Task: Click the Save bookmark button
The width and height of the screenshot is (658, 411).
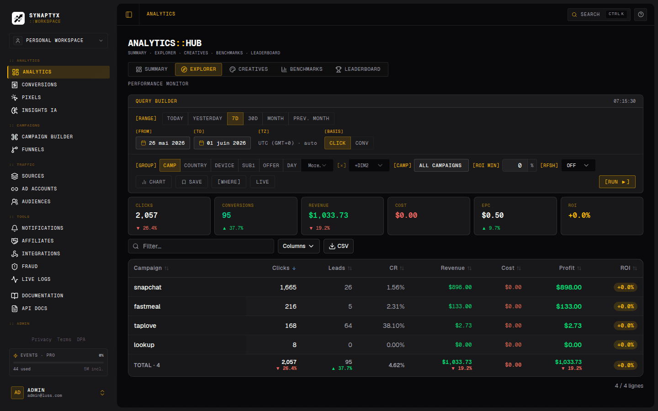Action: coord(191,182)
